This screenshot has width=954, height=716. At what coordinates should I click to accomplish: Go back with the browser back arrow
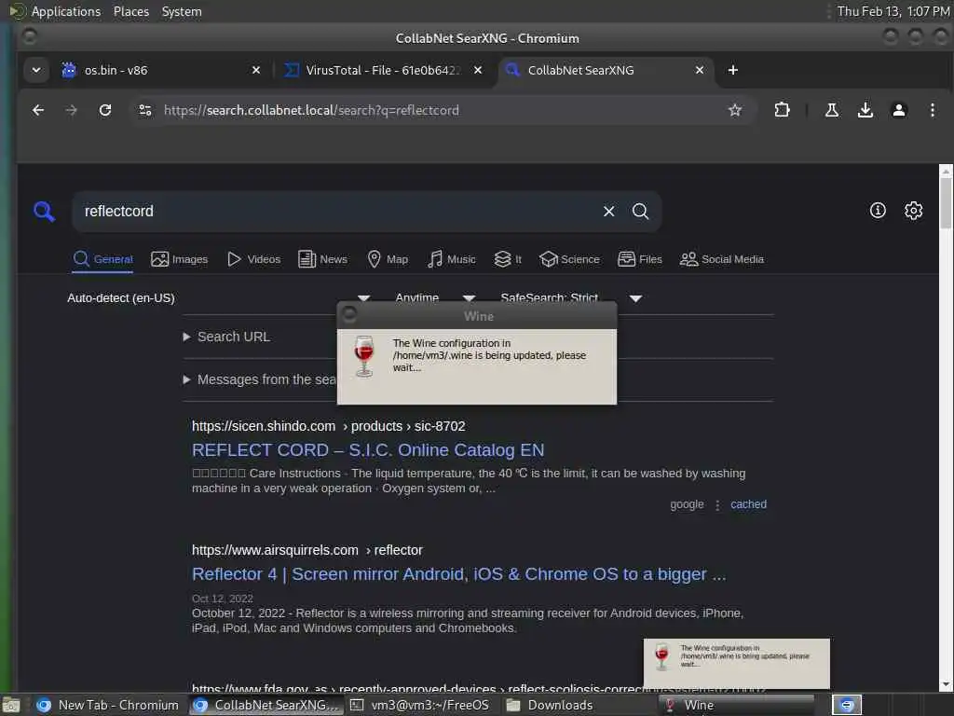38,110
